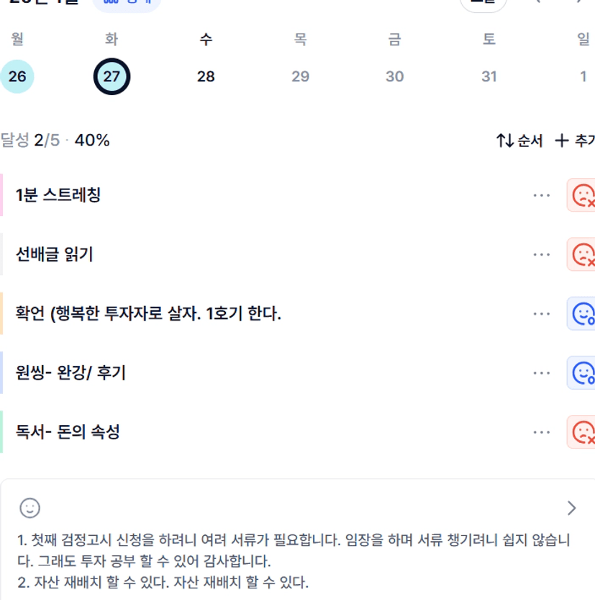Open more options for 선배글 읽기
This screenshot has width=595, height=600.
(542, 254)
